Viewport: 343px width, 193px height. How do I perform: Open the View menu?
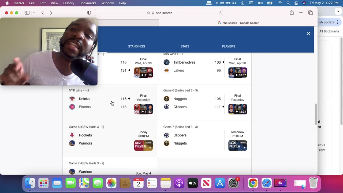(54, 3)
